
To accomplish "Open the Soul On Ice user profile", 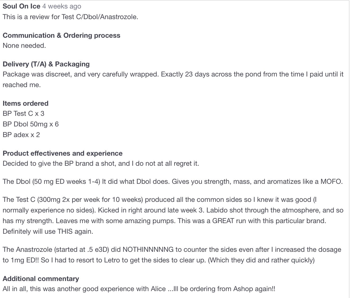I will tap(21, 6).
